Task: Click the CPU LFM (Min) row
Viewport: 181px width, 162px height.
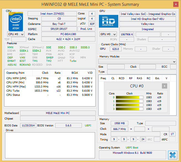Action: (x=49, y=83)
